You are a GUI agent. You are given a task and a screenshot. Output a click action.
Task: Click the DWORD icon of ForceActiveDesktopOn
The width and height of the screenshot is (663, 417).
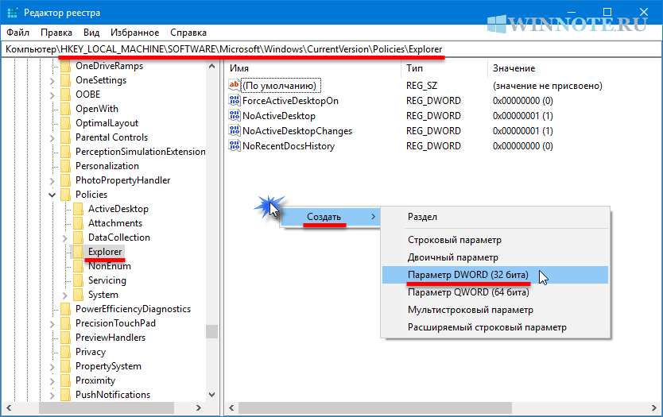[x=235, y=101]
